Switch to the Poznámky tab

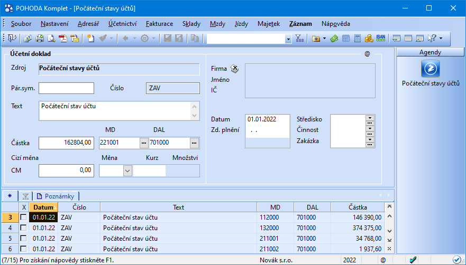point(56,196)
